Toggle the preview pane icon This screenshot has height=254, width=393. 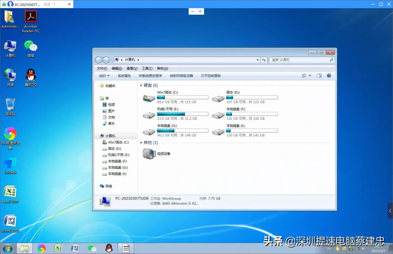point(319,76)
